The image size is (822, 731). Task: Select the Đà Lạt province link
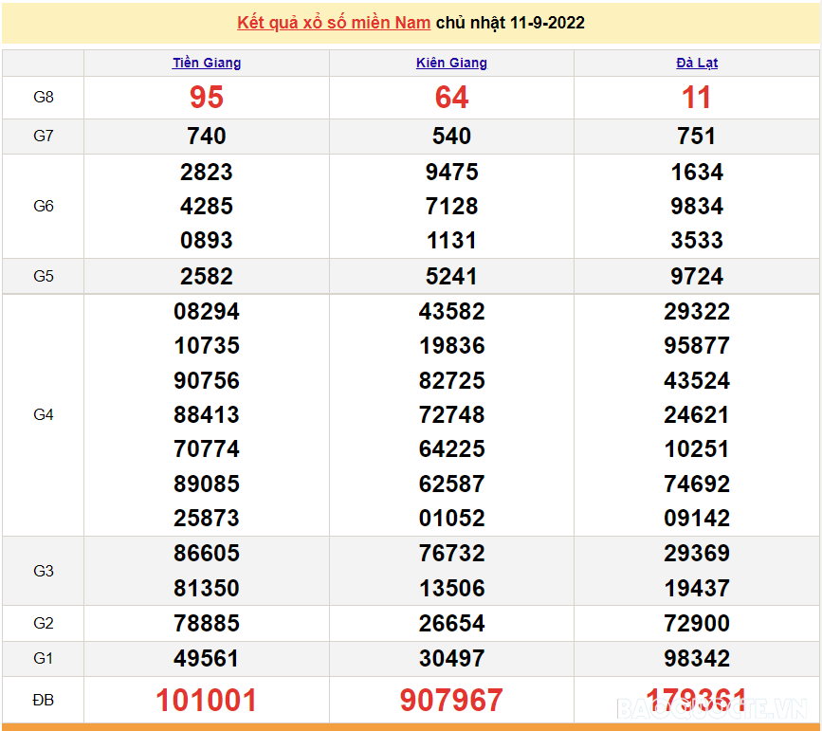pyautogui.click(x=697, y=64)
